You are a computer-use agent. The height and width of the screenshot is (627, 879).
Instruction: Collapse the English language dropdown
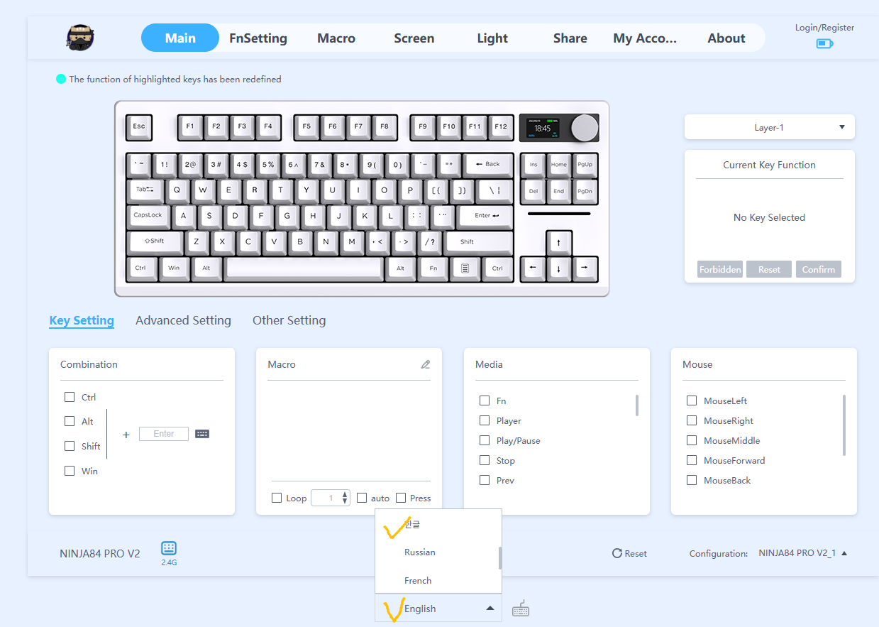pyautogui.click(x=438, y=609)
